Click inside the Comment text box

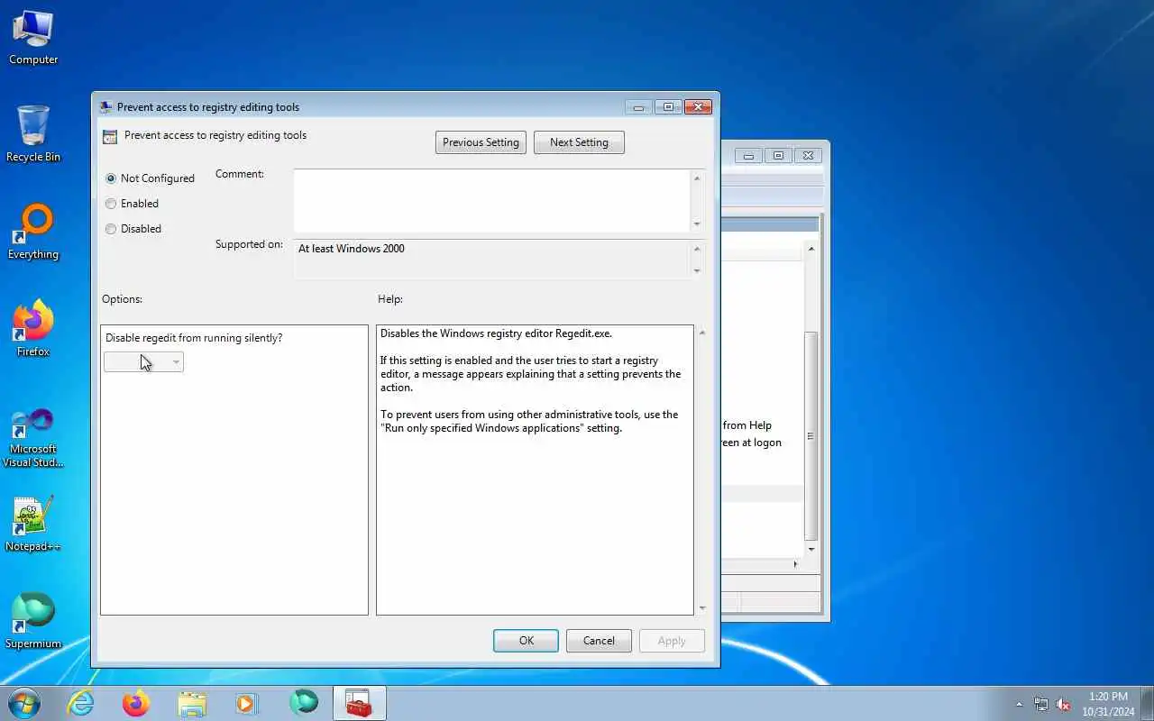[492, 200]
